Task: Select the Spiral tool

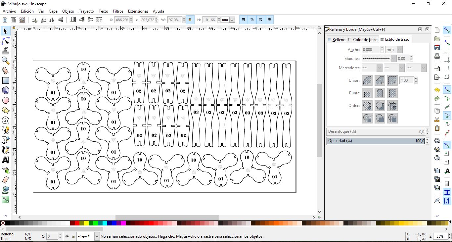Action: [x=5, y=120]
